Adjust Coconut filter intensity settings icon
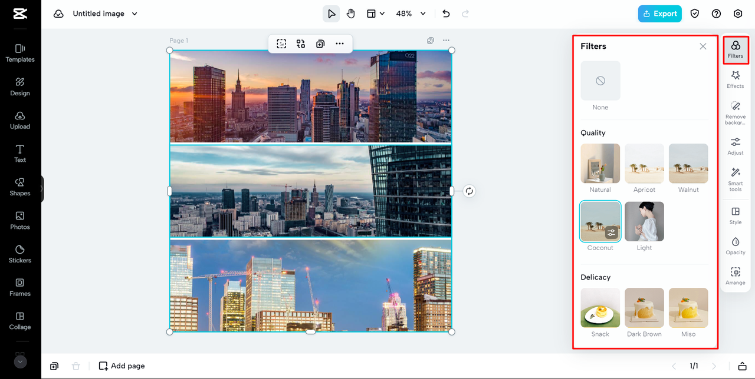 pyautogui.click(x=612, y=232)
